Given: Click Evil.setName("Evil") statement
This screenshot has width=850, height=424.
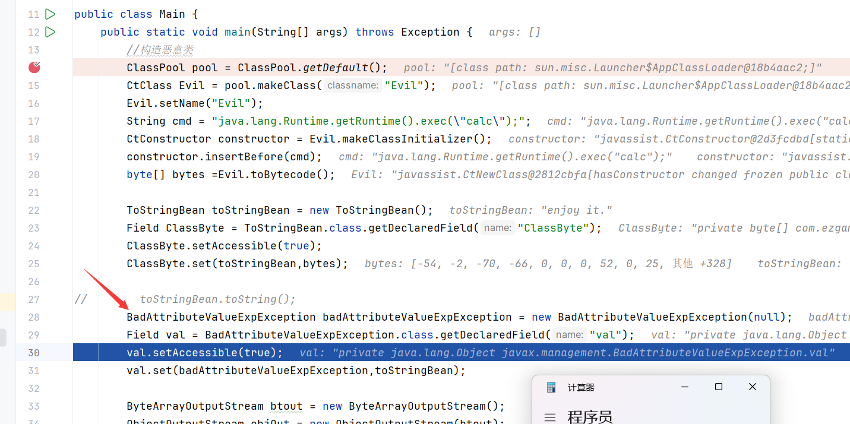Looking at the screenshot, I should coord(195,103).
